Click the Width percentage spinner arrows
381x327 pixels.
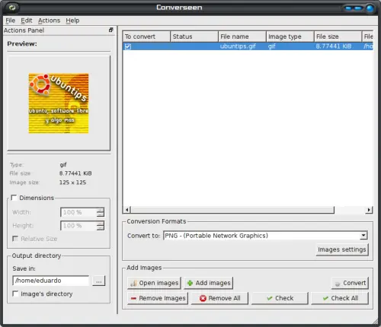(x=101, y=212)
